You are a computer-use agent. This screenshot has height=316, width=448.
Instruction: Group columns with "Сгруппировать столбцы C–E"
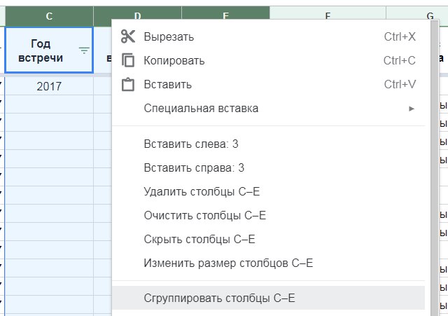pyautogui.click(x=219, y=298)
